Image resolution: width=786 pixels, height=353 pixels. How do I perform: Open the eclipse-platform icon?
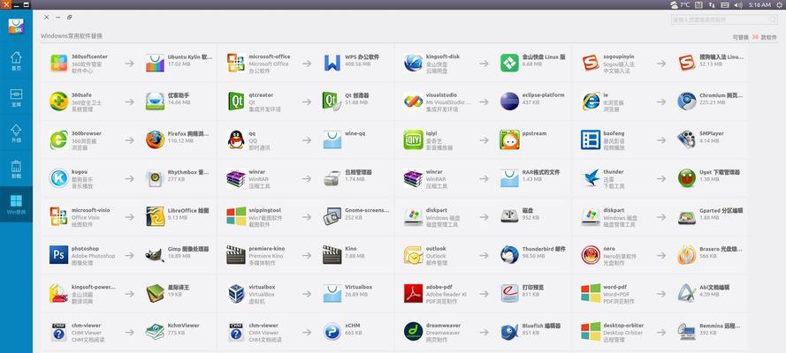click(509, 101)
